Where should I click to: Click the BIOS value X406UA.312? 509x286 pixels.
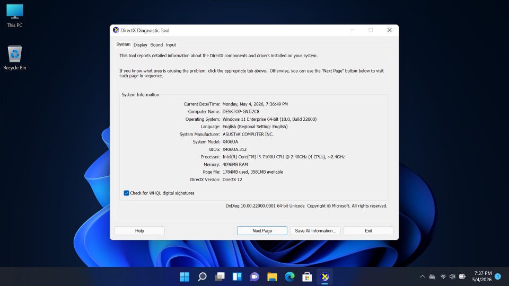[234, 149]
